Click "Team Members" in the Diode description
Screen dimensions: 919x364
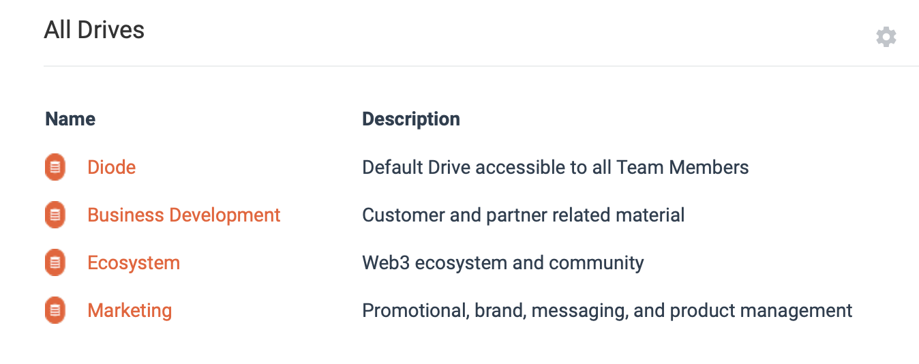coord(682,168)
